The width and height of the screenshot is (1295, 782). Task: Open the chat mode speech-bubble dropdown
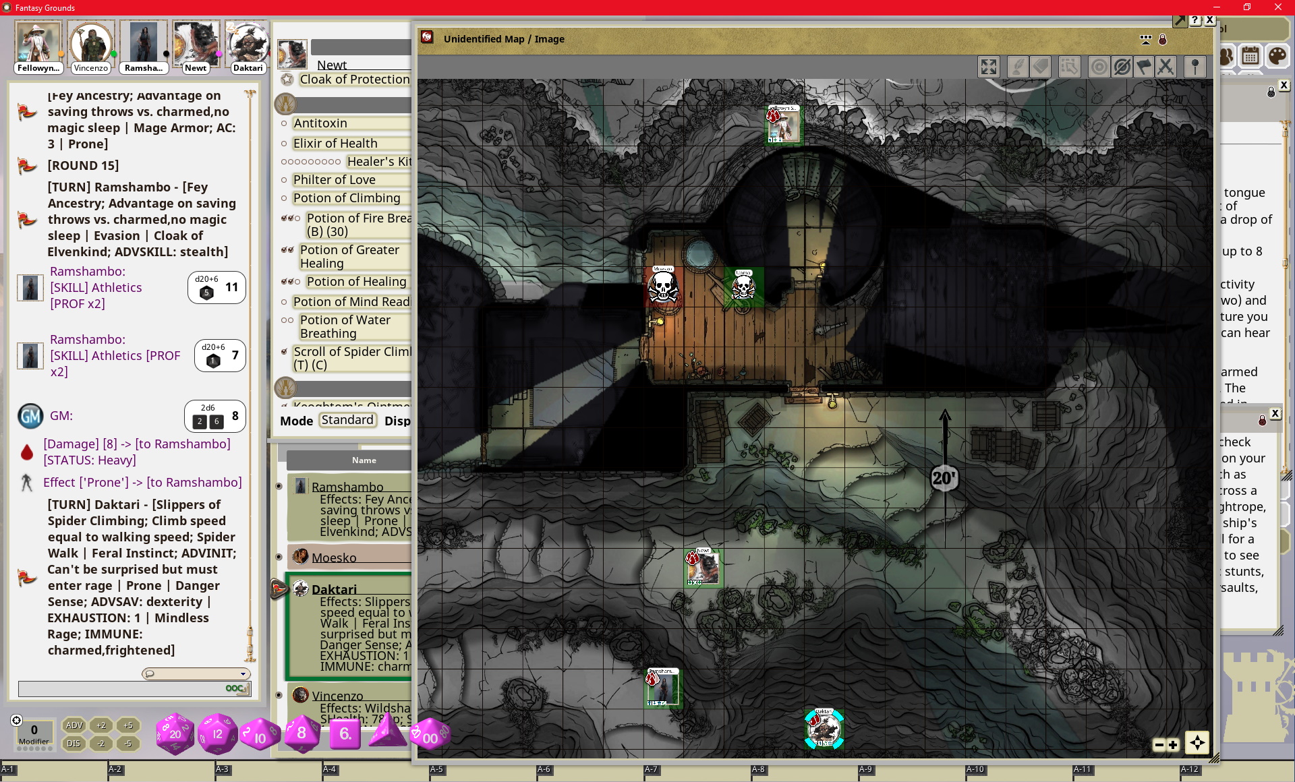coord(196,673)
